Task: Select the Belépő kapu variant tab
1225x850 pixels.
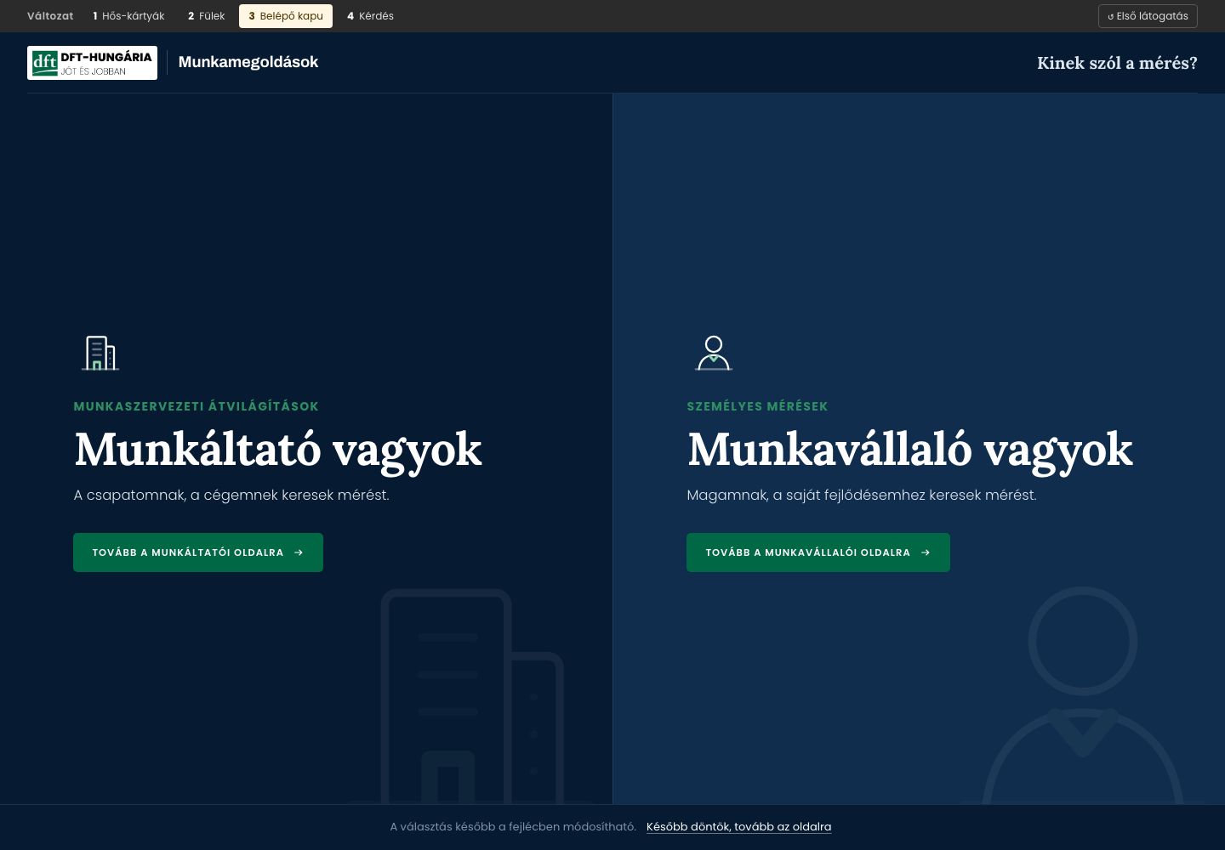Action: tap(286, 16)
